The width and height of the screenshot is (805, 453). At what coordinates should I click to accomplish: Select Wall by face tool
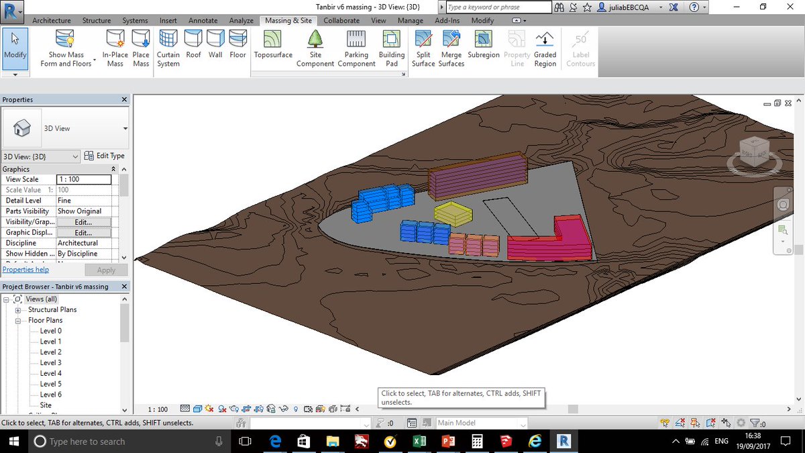(215, 44)
